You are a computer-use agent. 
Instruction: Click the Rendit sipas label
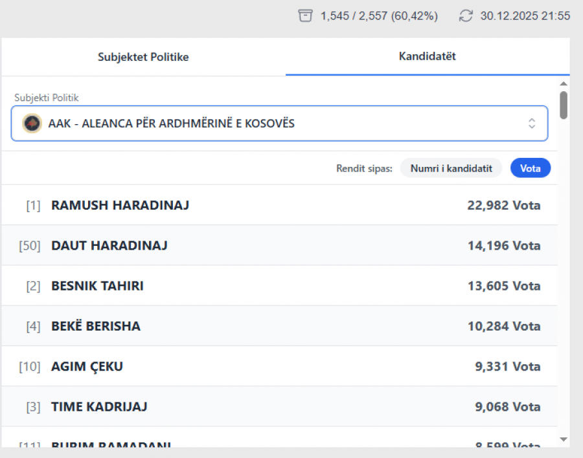[364, 169]
